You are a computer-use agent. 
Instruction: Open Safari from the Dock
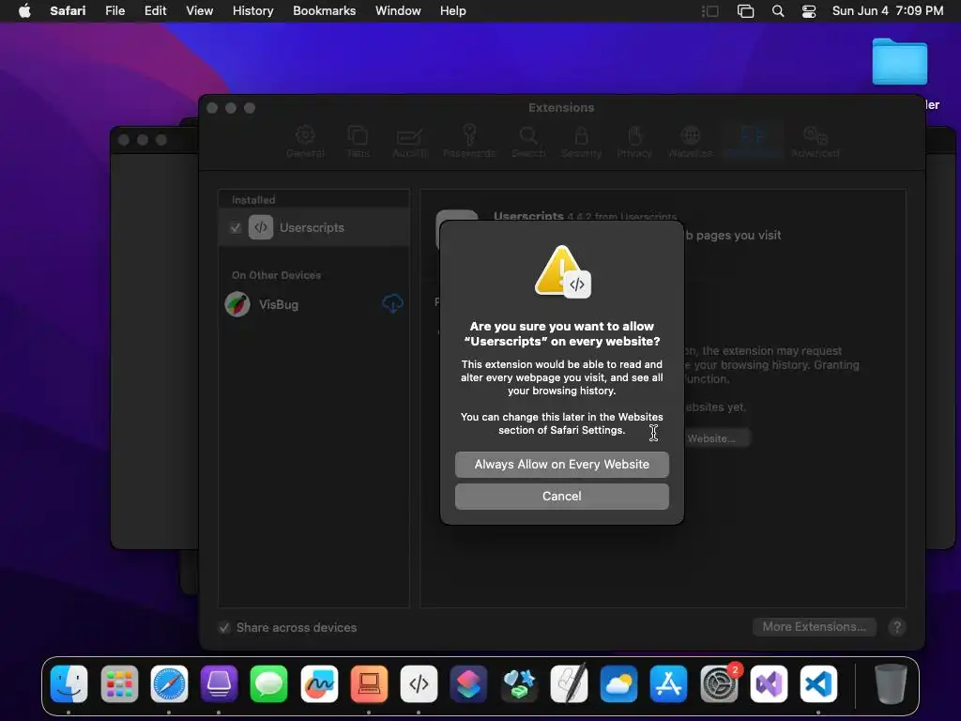[x=169, y=683]
